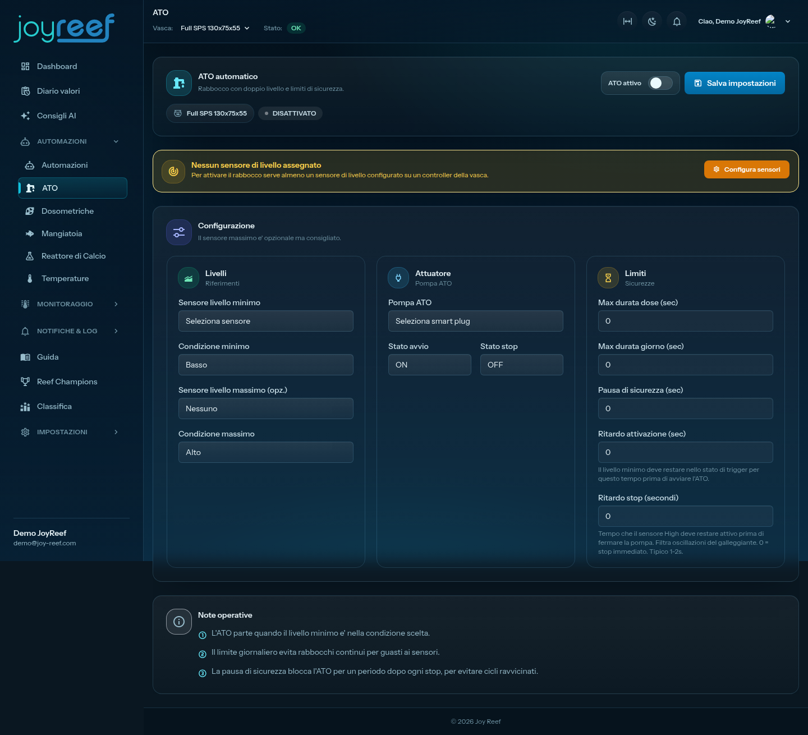The image size is (808, 735).
Task: Open Dosometriche page
Action: pyautogui.click(x=73, y=211)
